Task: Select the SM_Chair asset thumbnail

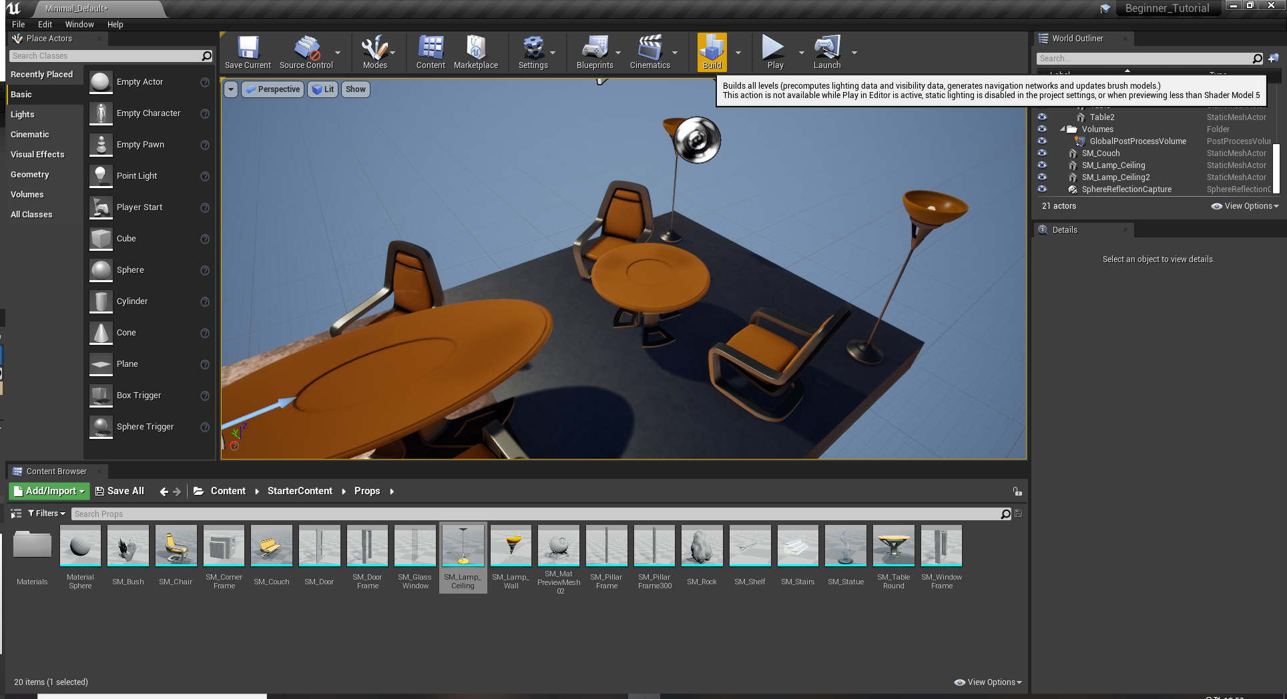Action: point(176,545)
